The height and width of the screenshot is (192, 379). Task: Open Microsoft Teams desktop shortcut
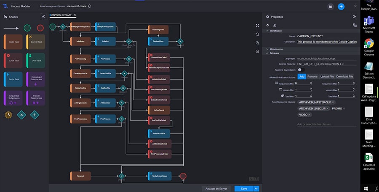pos(369,25)
